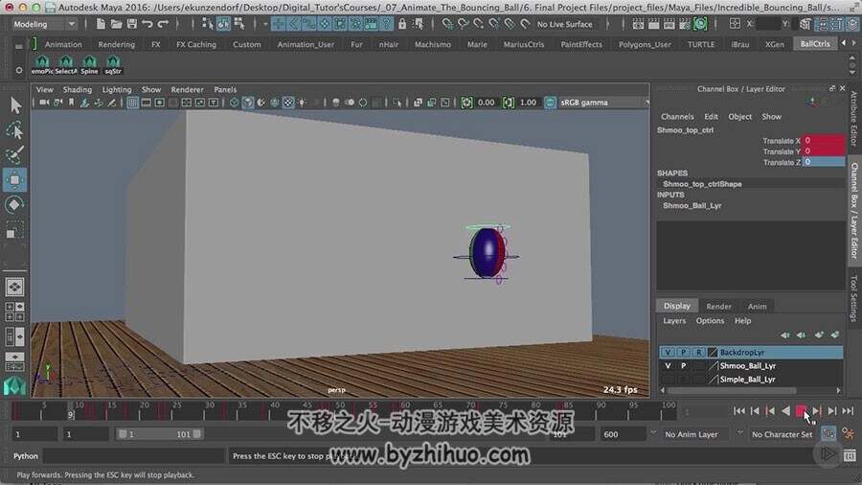The height and width of the screenshot is (485, 862).
Task: Select the arrow Select tool
Action: tap(14, 105)
